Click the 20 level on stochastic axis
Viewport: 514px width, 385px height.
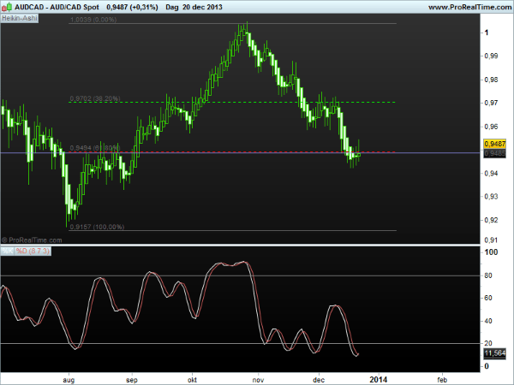488,343
